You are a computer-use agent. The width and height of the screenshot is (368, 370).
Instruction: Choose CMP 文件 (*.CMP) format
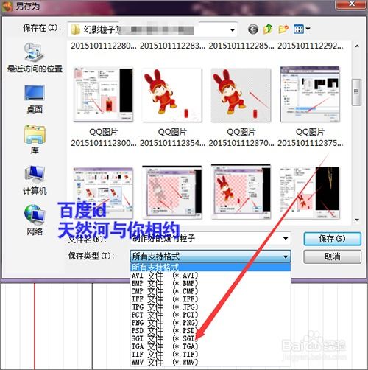210,291
